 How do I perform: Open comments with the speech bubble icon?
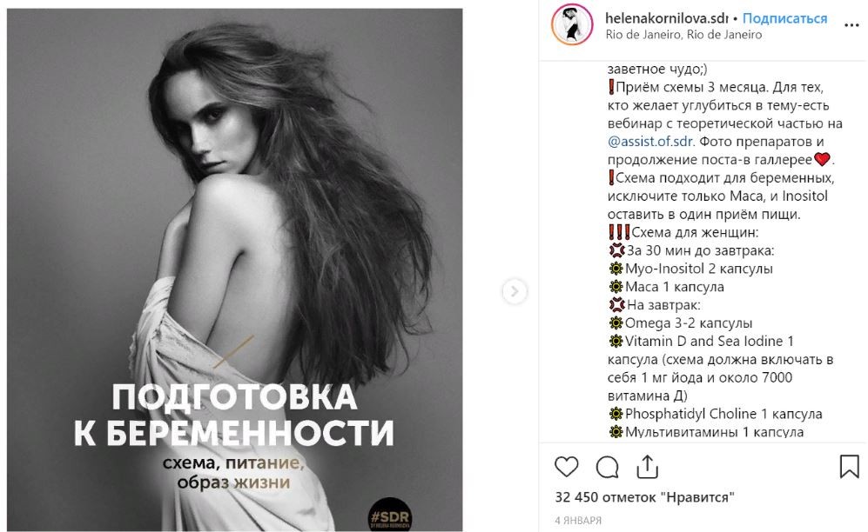tap(608, 468)
